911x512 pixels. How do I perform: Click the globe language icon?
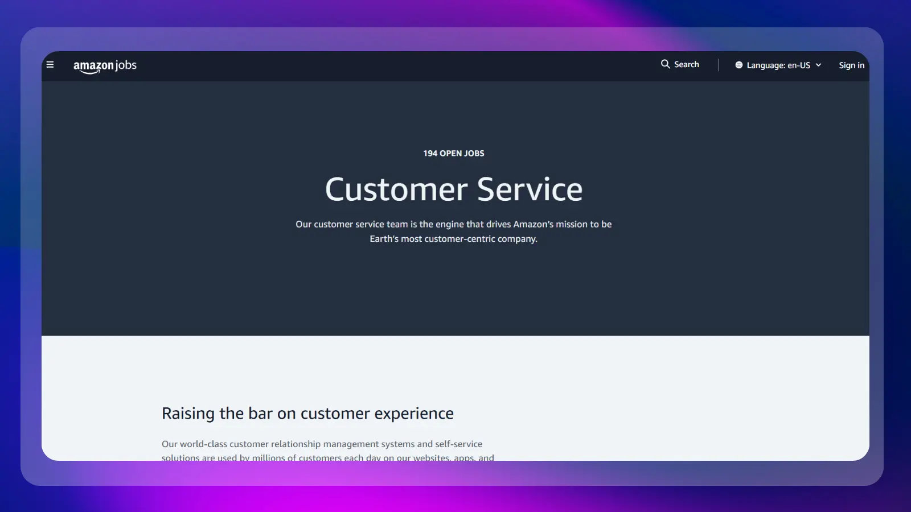(739, 65)
